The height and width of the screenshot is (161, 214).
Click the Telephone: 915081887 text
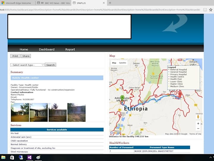point(22,100)
